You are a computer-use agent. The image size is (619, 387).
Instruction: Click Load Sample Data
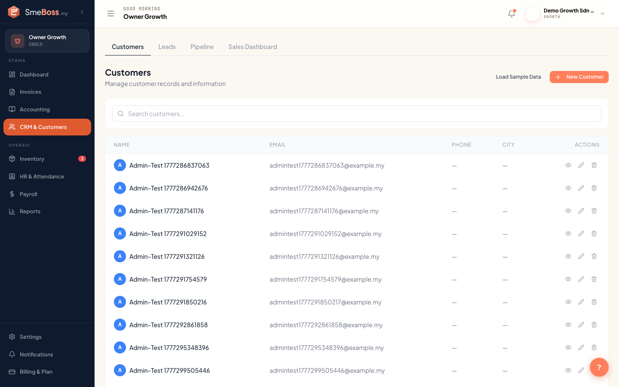coord(518,77)
